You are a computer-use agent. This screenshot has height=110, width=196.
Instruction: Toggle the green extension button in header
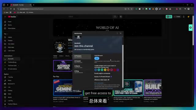[169, 16]
